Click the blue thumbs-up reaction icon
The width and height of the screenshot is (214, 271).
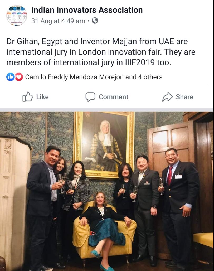coord(11,77)
